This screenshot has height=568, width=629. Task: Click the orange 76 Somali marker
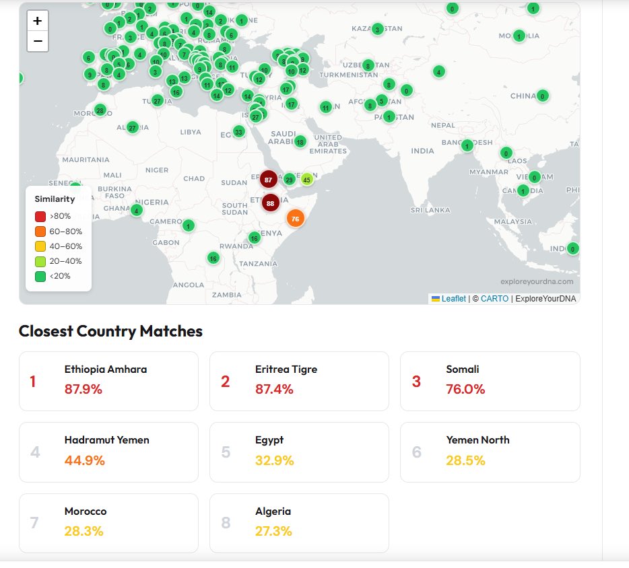pyautogui.click(x=295, y=219)
